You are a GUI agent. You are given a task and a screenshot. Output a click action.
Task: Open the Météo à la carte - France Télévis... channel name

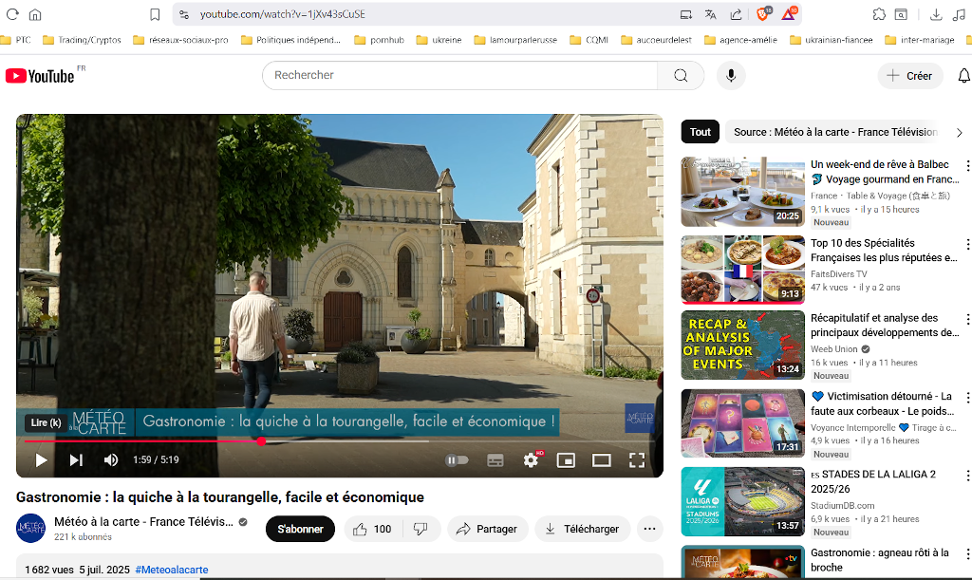pos(144,522)
